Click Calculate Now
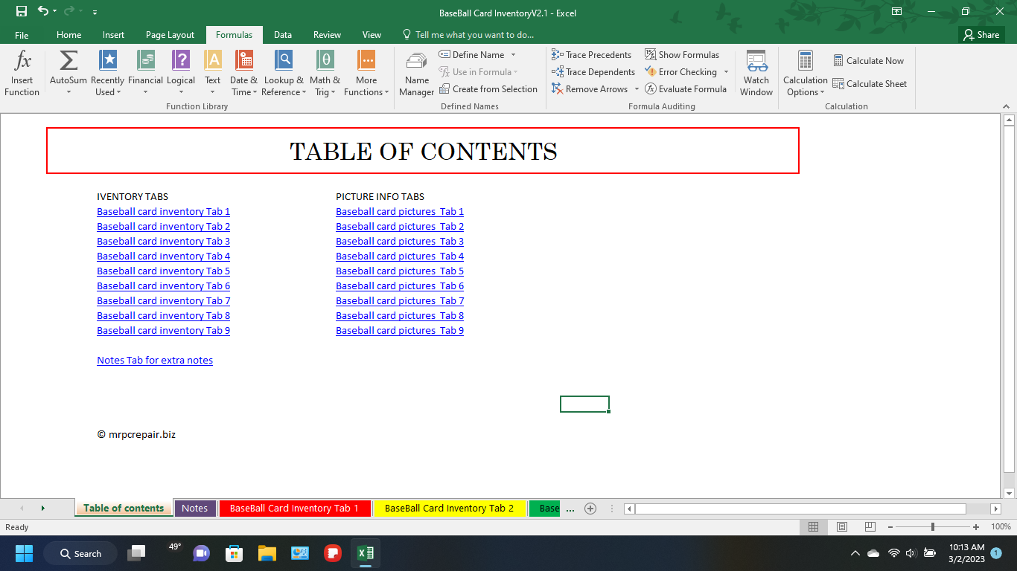 coord(868,61)
